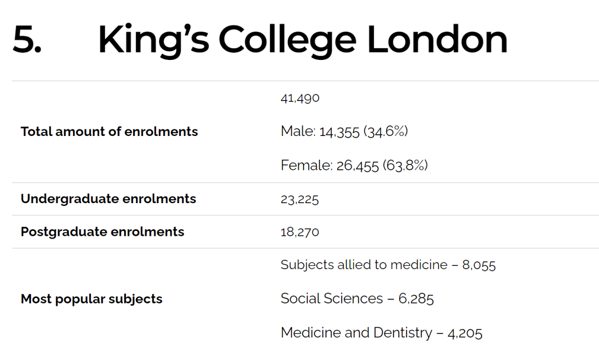Select the Undergraduate enrolments row label

(108, 199)
